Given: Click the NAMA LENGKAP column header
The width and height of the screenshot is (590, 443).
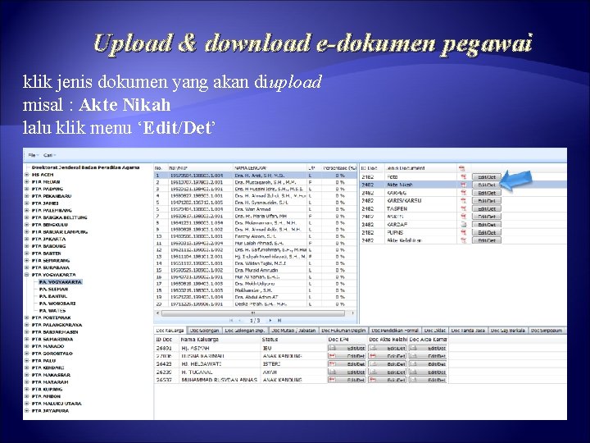Looking at the screenshot, I should coord(270,168).
